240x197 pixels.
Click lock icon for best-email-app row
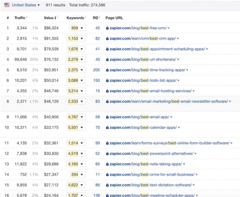(x=107, y=117)
